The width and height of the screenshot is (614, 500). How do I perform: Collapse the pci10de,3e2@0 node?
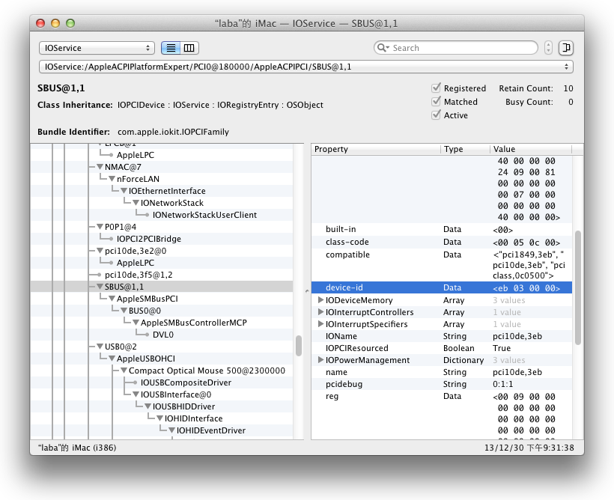100,251
